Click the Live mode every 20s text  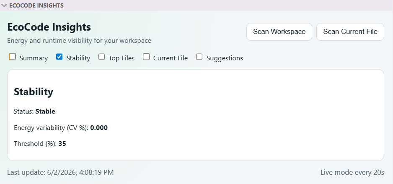pyautogui.click(x=352, y=172)
